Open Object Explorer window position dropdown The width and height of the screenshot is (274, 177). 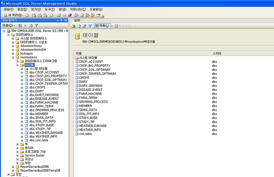(57, 20)
